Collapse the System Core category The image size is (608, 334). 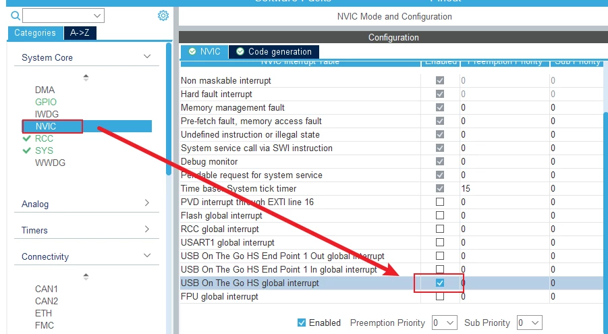point(147,57)
